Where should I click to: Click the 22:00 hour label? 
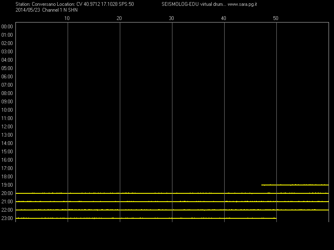(7, 210)
